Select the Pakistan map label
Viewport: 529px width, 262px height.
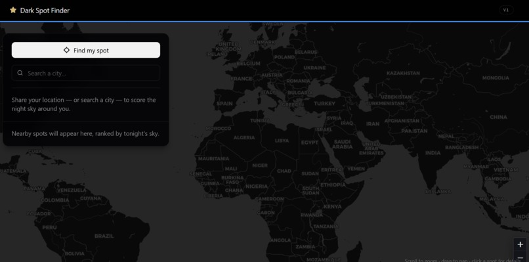tap(414, 131)
